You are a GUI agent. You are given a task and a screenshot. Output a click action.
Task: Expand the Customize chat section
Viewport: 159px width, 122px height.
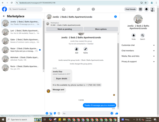(x=138, y=45)
